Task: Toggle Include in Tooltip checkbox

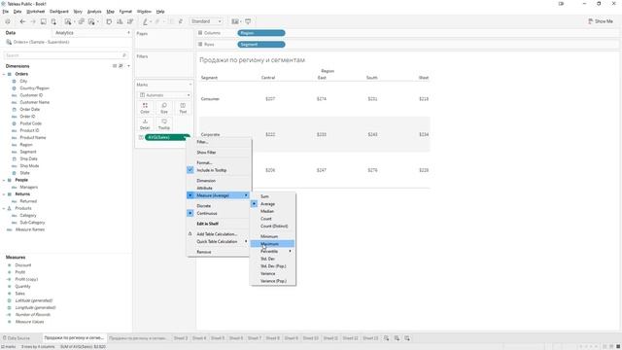Action: click(x=190, y=170)
